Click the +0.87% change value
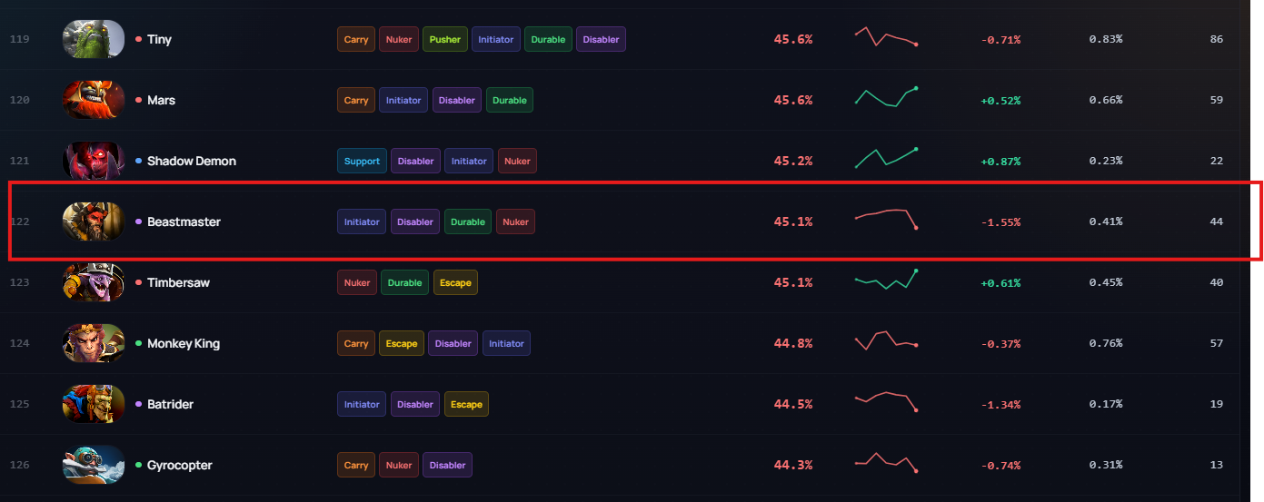The image size is (1264, 502). pyautogui.click(x=1000, y=161)
